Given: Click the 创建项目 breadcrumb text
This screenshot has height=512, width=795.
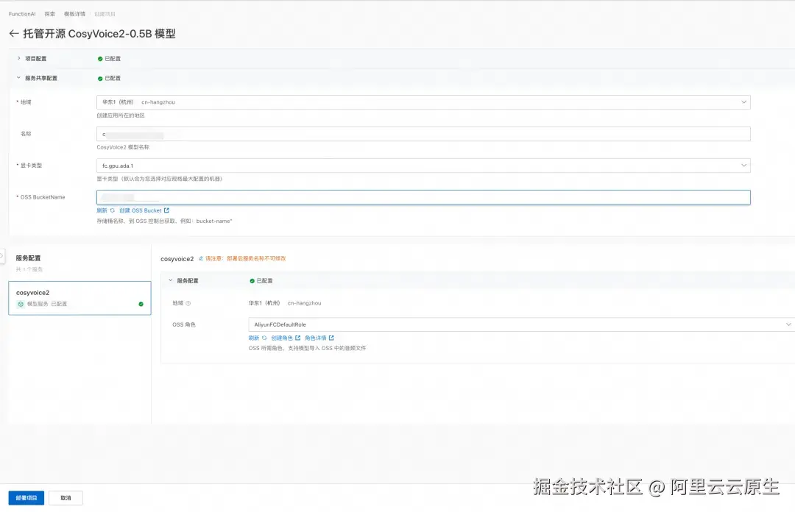Looking at the screenshot, I should pos(105,14).
